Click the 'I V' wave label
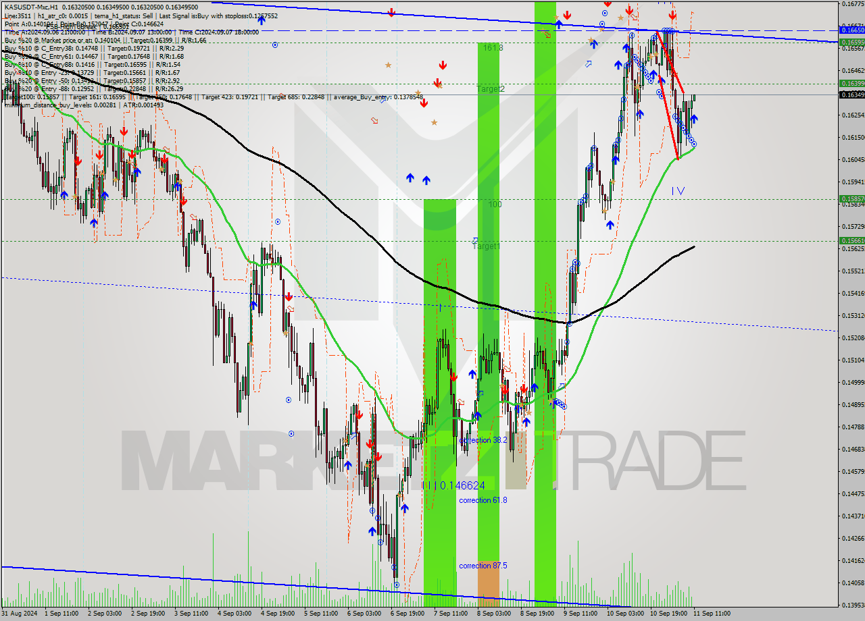 pos(678,191)
